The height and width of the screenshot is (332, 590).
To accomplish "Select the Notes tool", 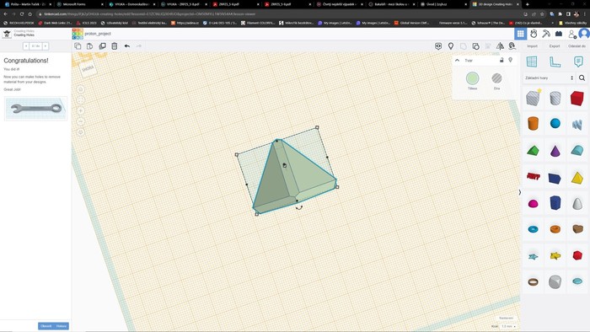I will tap(578, 62).
